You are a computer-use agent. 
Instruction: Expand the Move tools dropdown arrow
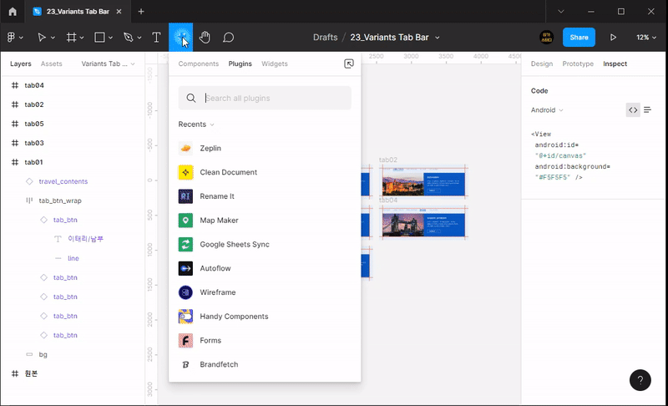[x=53, y=38]
